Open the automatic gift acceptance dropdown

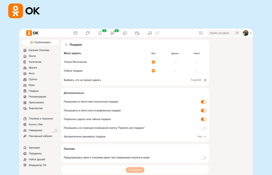pyautogui.click(x=202, y=137)
